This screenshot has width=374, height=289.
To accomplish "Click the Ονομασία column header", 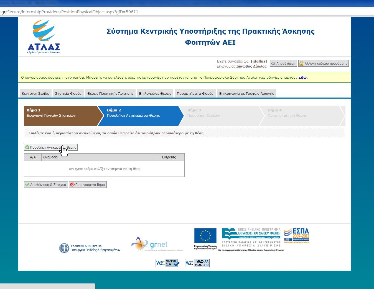I will (97, 157).
